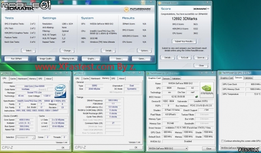Click the CAS# Latency 5.0 clocks field

click(x=113, y=107)
